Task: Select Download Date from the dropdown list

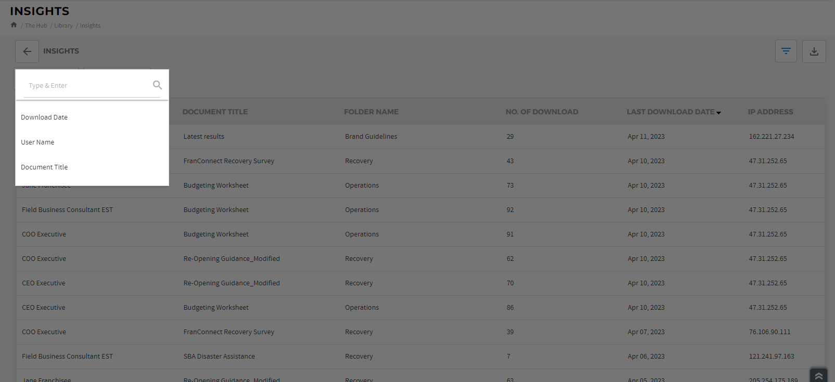Action: click(44, 117)
